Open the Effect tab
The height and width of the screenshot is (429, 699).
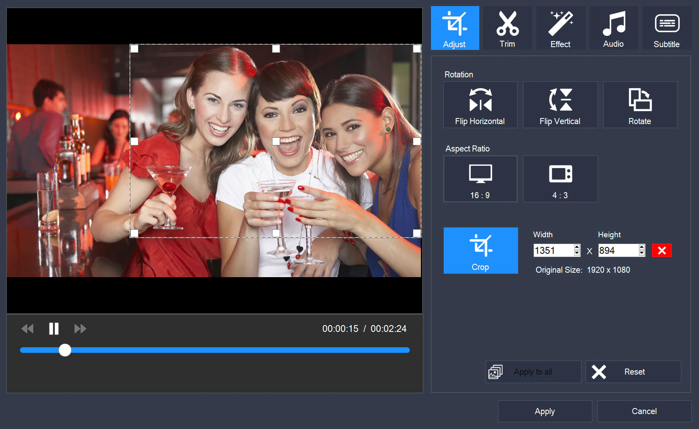[561, 28]
